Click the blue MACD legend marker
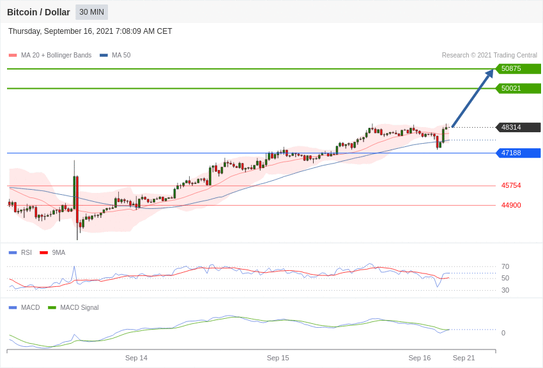The height and width of the screenshot is (368, 543). (13, 308)
